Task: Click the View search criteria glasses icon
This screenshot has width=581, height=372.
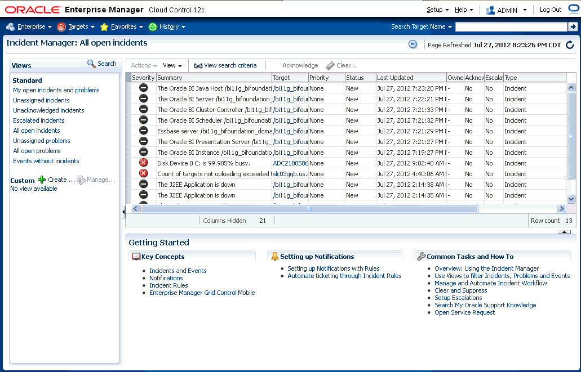Action: pos(198,65)
